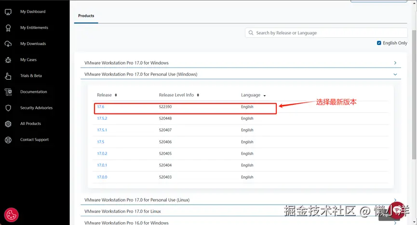Focus the Search by Release or Language field

(326, 33)
